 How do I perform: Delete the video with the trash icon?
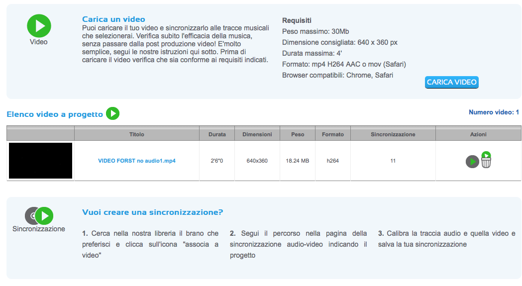pos(486,160)
